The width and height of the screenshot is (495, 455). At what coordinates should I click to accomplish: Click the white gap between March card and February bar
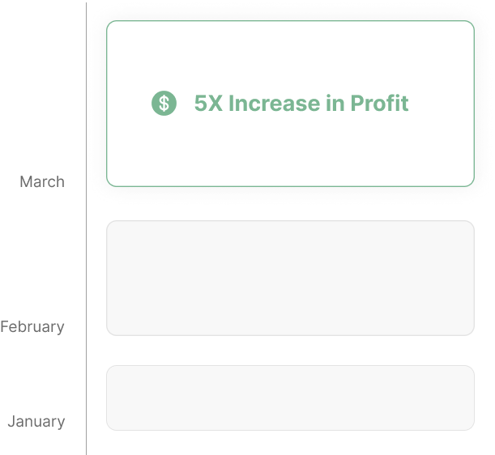point(290,204)
